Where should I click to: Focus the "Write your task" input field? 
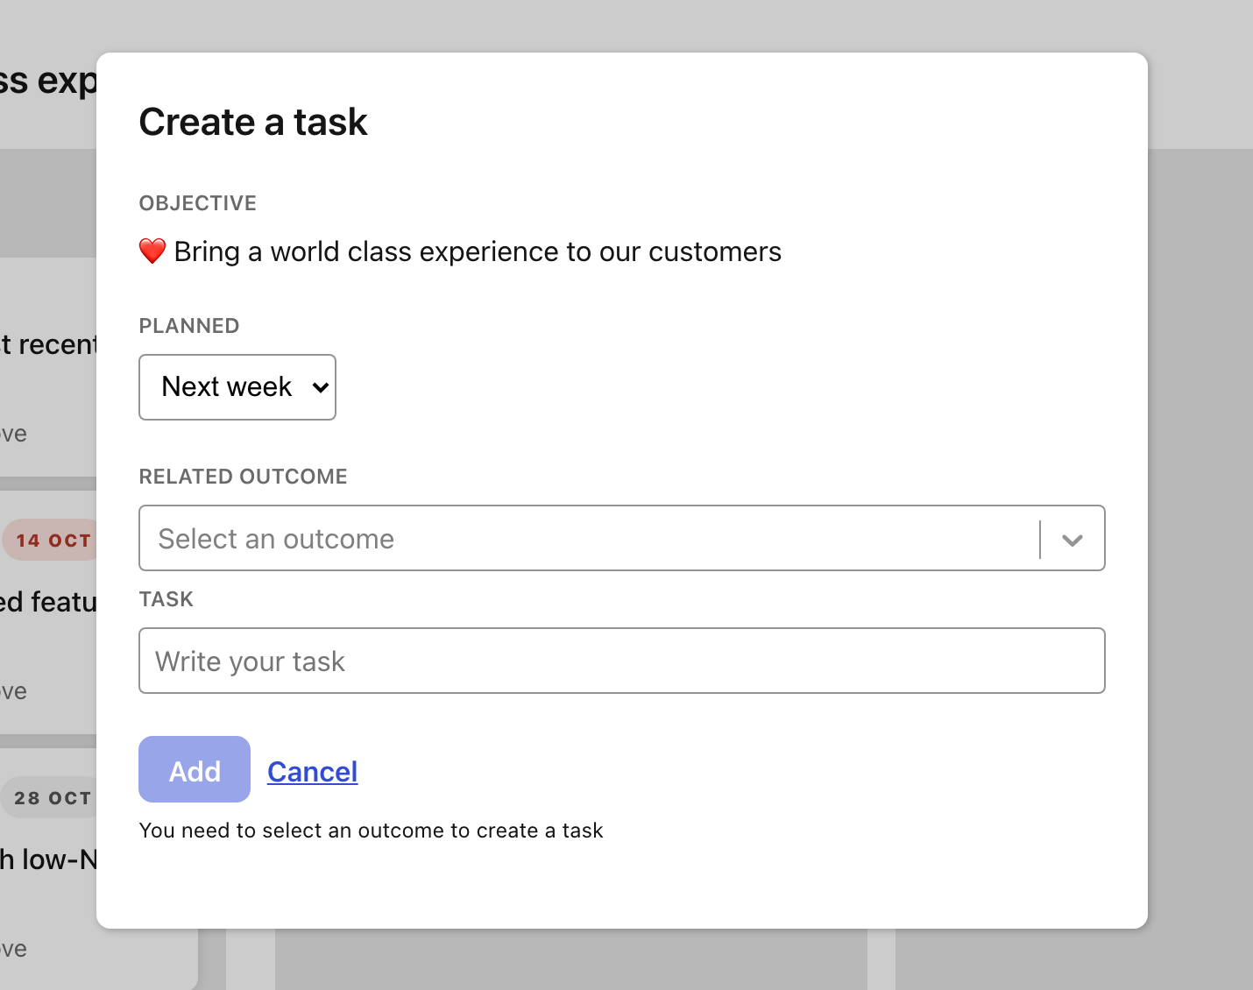pyautogui.click(x=621, y=661)
